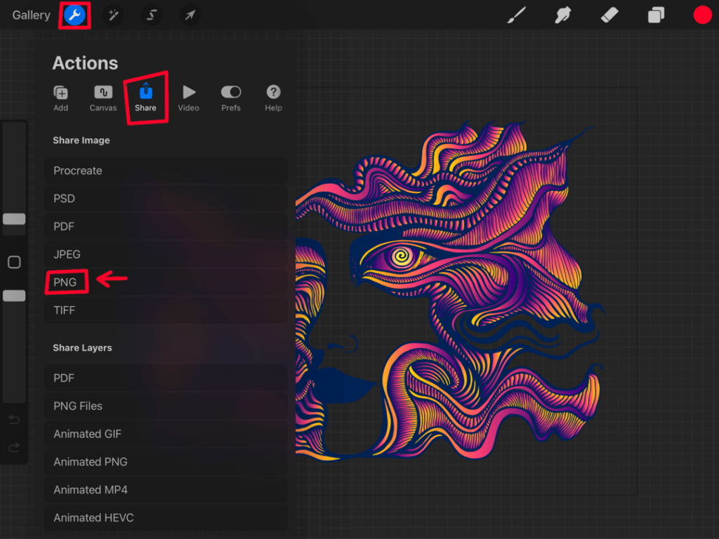
Task: Select the Transform arrow tool
Action: pos(189,15)
